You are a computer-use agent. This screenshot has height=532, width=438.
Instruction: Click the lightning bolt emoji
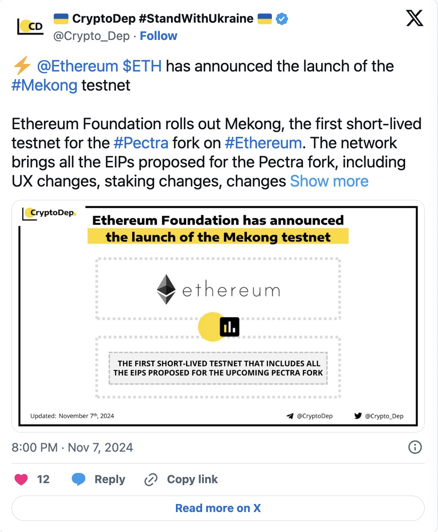click(22, 66)
